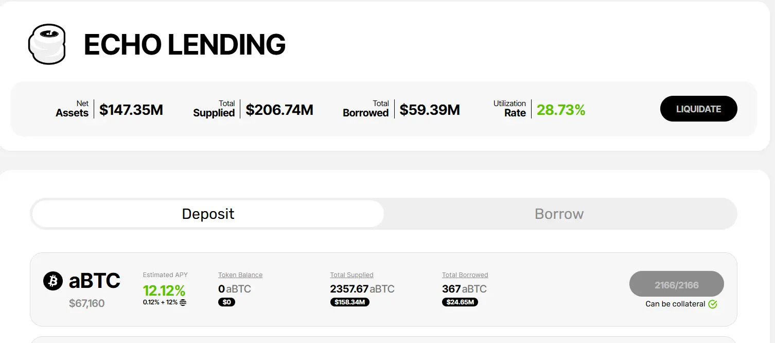The height and width of the screenshot is (343, 775).
Task: Click the $59.39M total borrowed figure
Action: [x=430, y=110]
